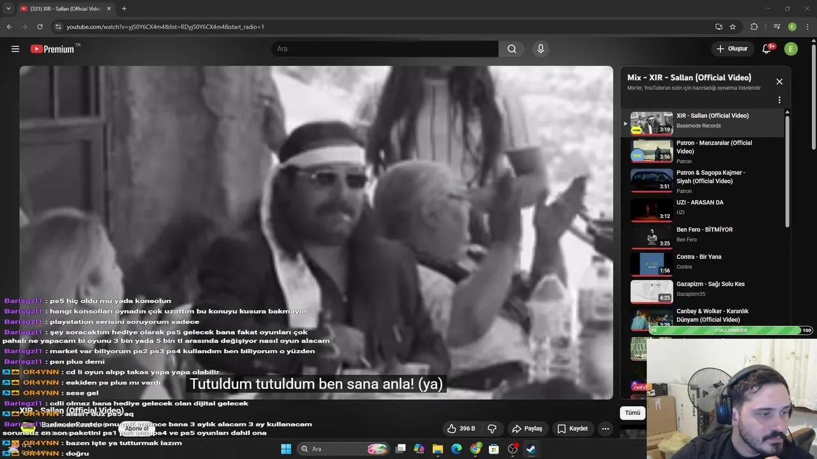This screenshot has height=459, width=817.
Task: Open Chrome extensions puzzle icon
Action: tap(754, 27)
